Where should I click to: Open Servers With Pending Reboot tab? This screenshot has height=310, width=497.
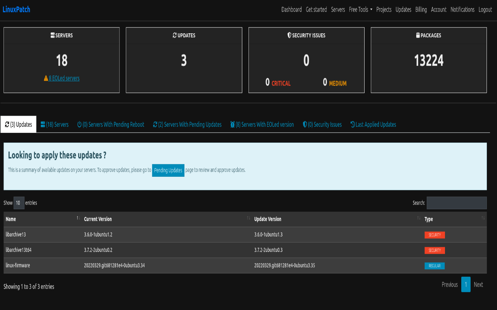(x=111, y=124)
